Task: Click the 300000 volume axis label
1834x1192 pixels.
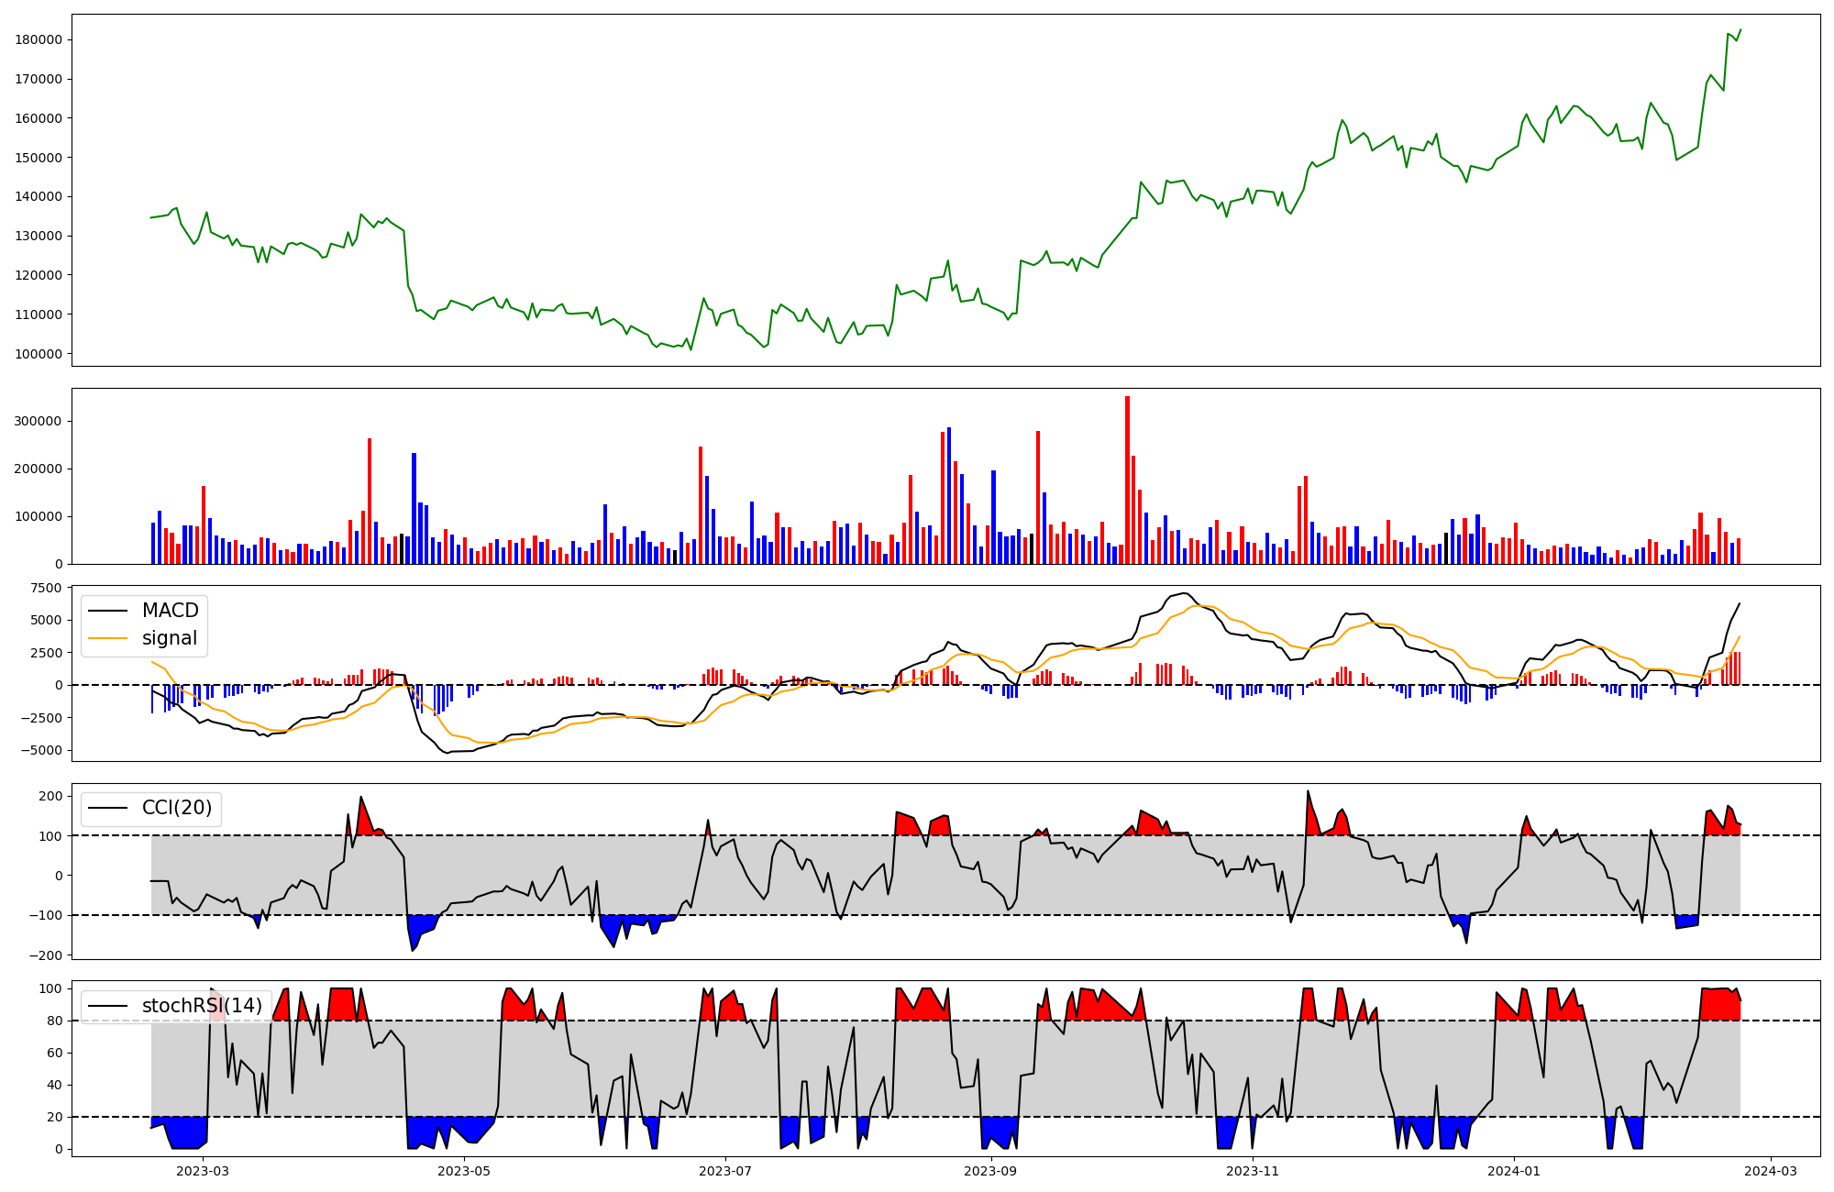Action: (39, 422)
